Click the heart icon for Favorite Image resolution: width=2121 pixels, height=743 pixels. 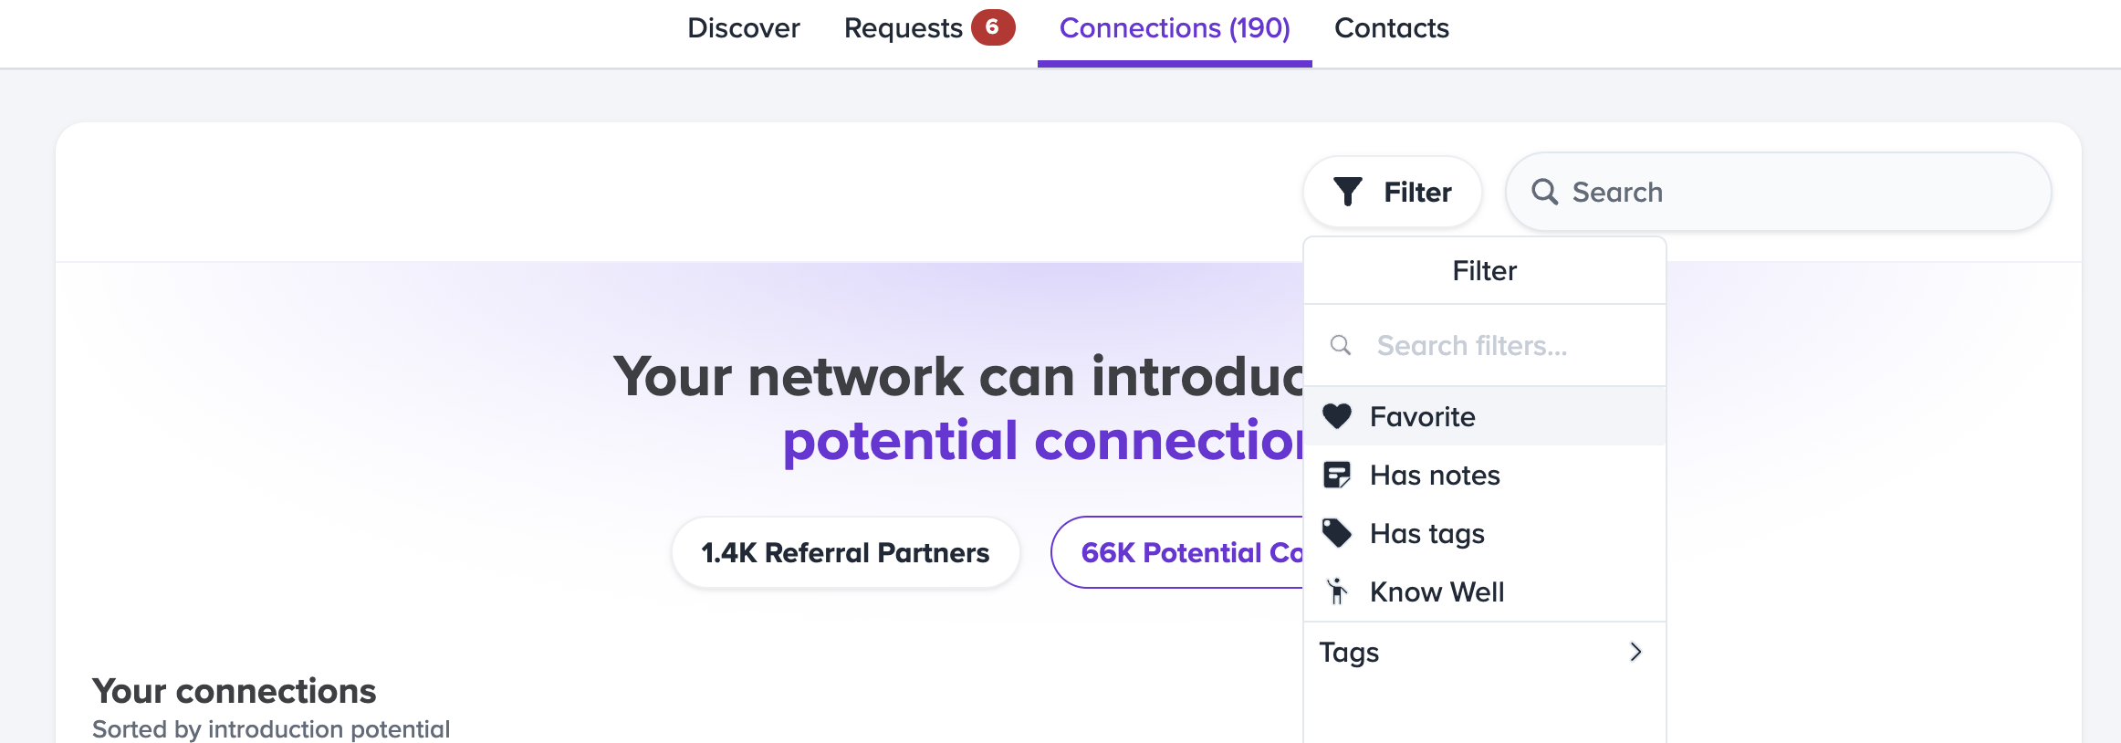1337,416
